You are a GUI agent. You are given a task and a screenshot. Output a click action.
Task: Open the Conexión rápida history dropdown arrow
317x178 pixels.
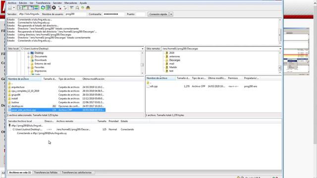pos(171,14)
